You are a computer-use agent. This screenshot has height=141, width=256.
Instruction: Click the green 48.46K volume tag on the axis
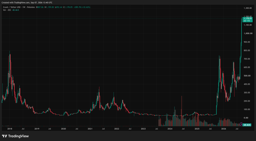tap(247, 125)
